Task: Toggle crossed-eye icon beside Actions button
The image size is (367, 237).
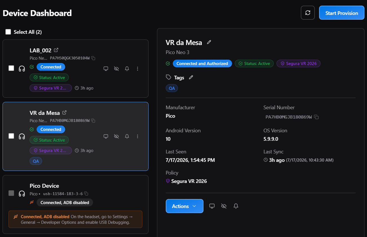Action: point(224,206)
